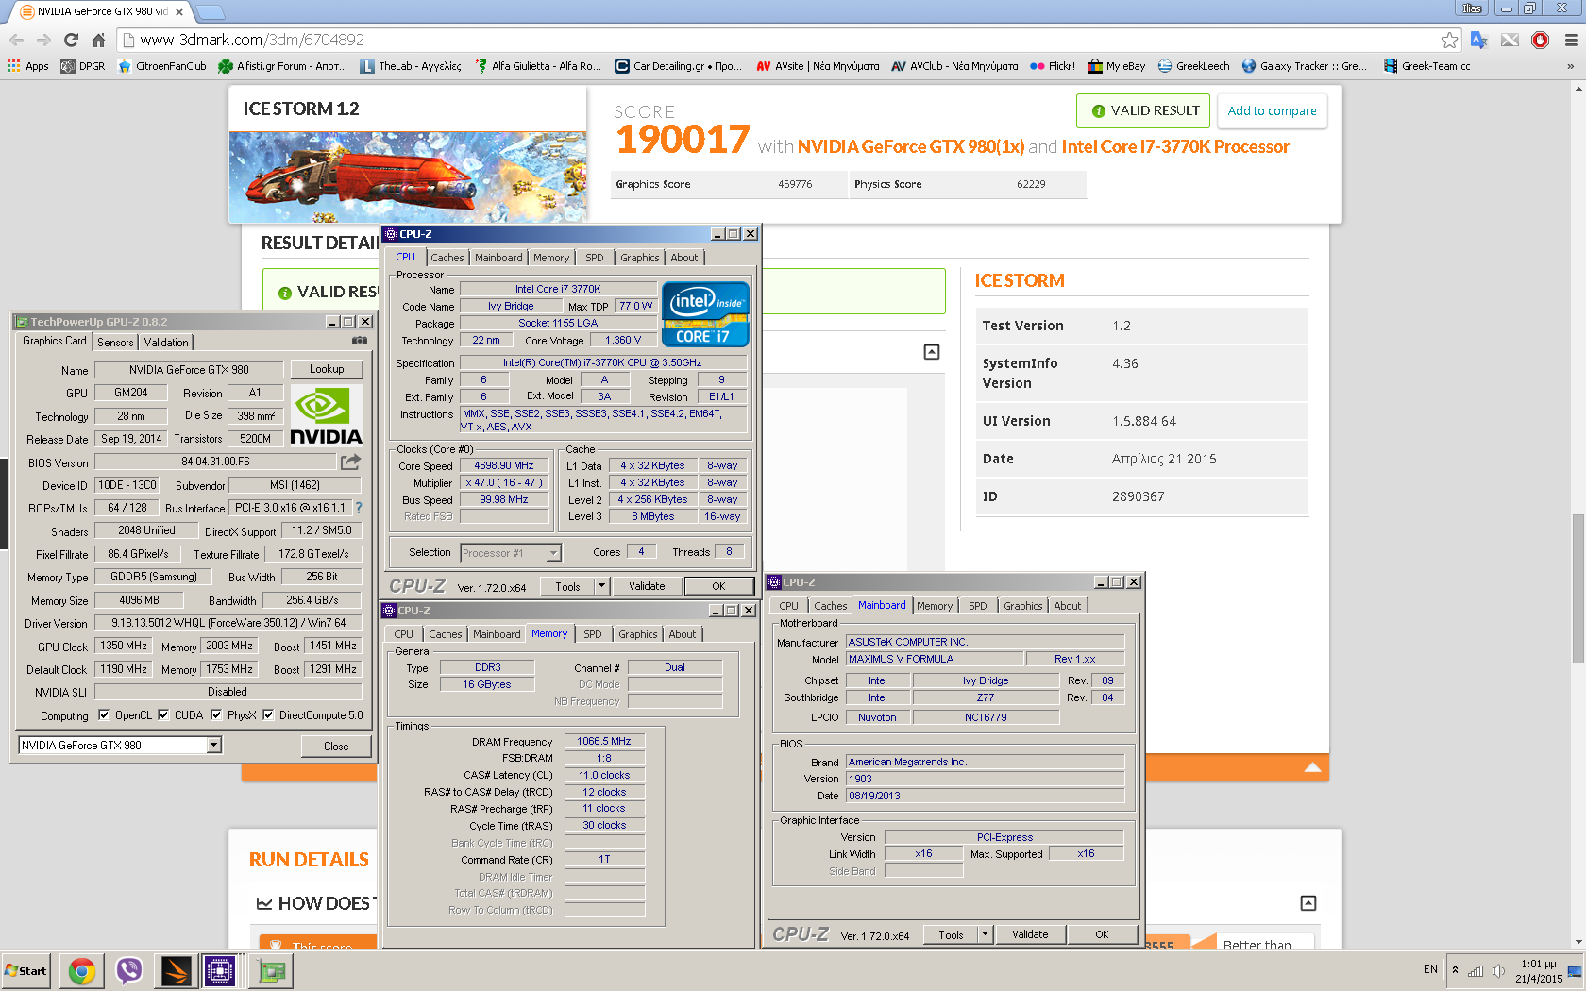Open a new Chrome tab
The width and height of the screenshot is (1586, 991).
click(210, 12)
